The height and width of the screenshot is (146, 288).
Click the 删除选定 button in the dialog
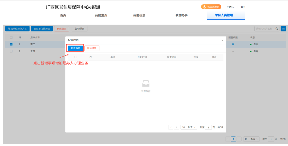pyautogui.click(x=92, y=48)
